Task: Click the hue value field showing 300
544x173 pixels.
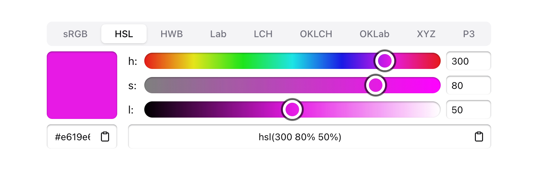Action: (468, 61)
